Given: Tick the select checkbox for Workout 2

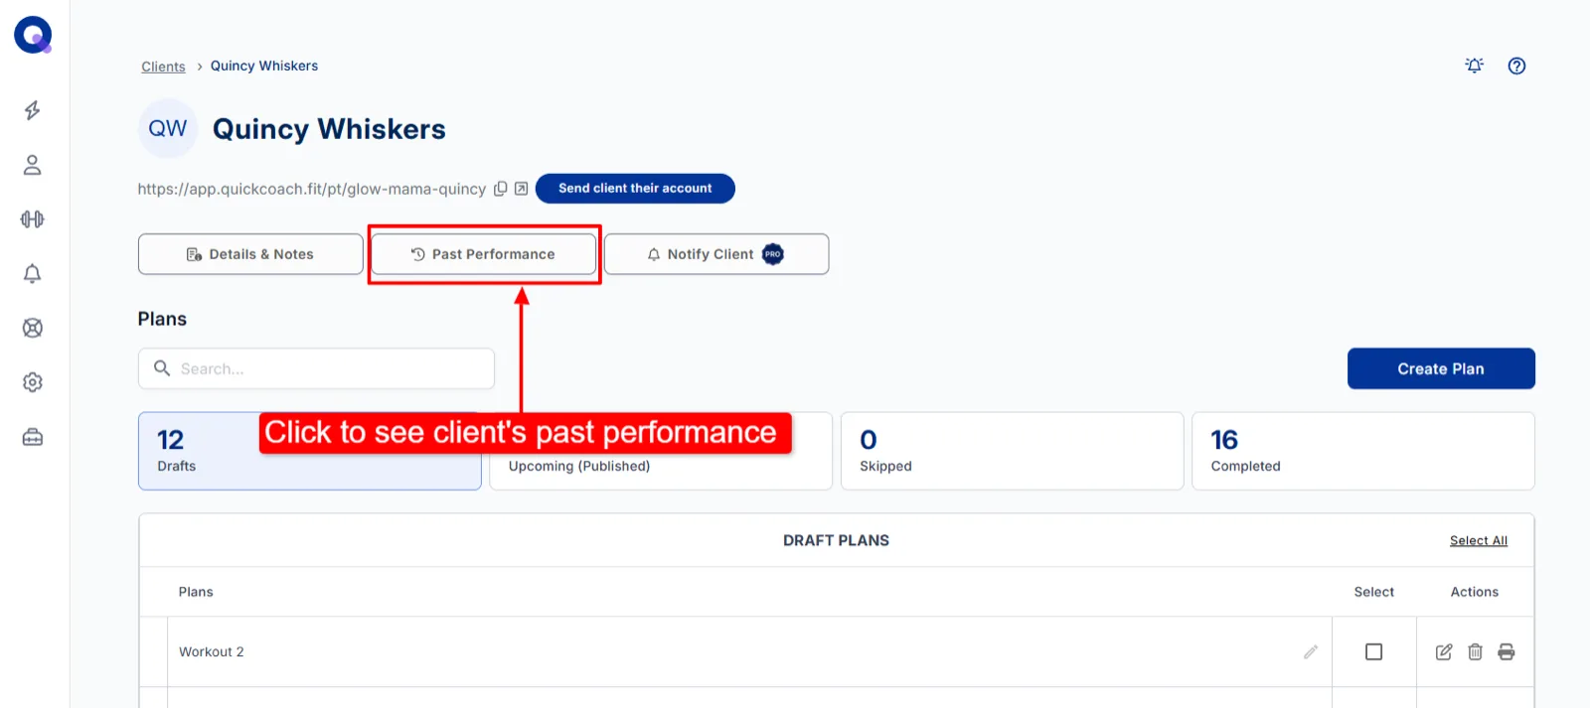Looking at the screenshot, I should (1373, 651).
